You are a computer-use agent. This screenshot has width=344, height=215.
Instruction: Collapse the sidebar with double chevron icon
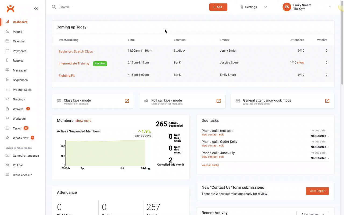click(x=36, y=9)
